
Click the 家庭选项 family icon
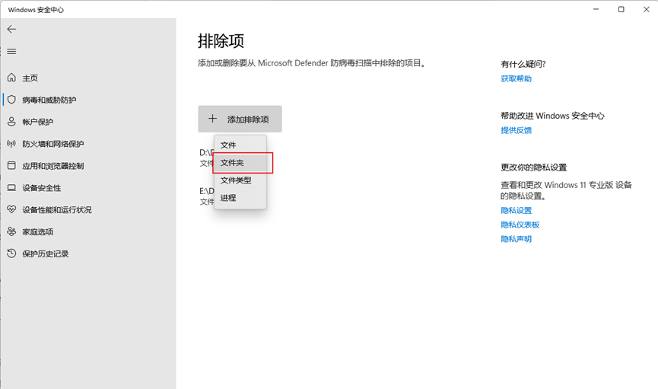tap(11, 231)
